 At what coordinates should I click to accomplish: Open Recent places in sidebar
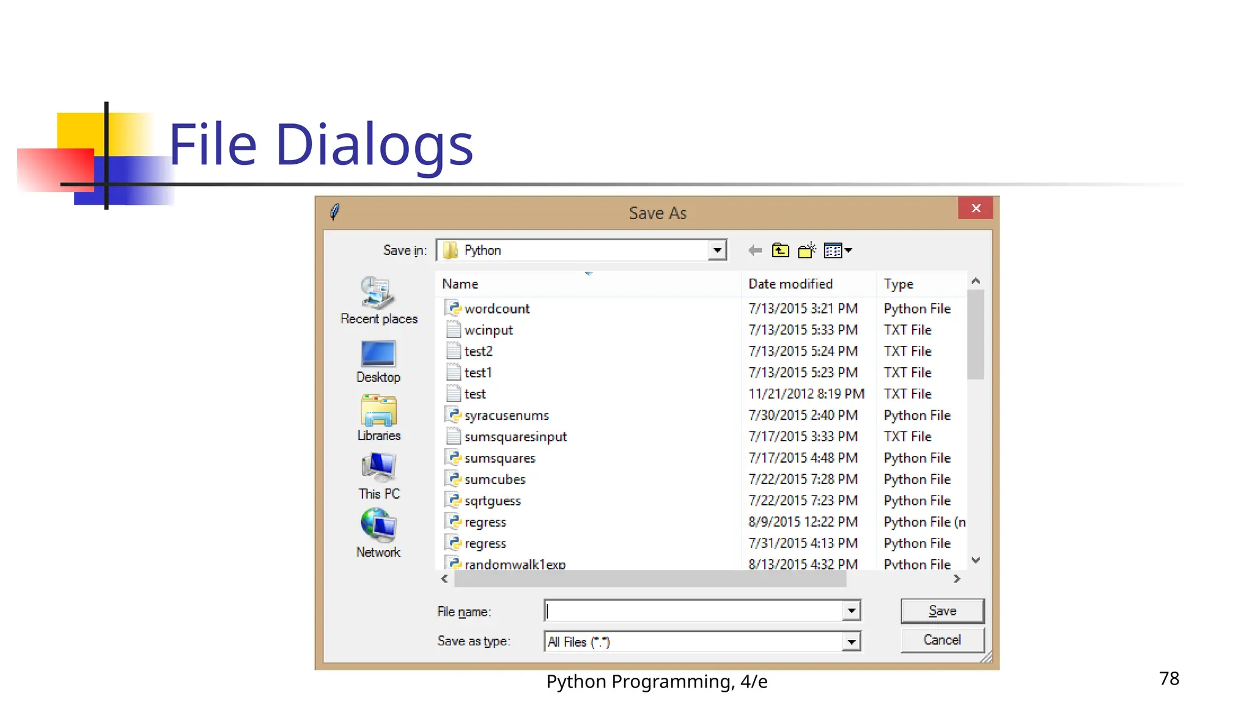(x=379, y=301)
